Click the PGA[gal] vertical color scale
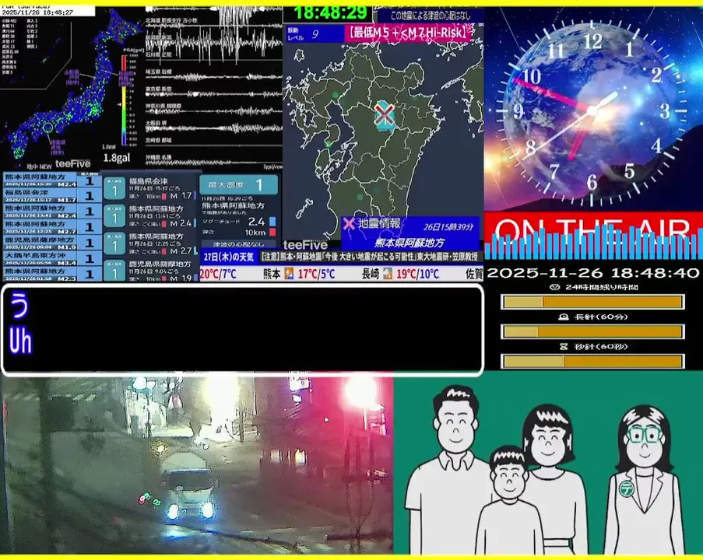The image size is (703, 560). [x=125, y=101]
